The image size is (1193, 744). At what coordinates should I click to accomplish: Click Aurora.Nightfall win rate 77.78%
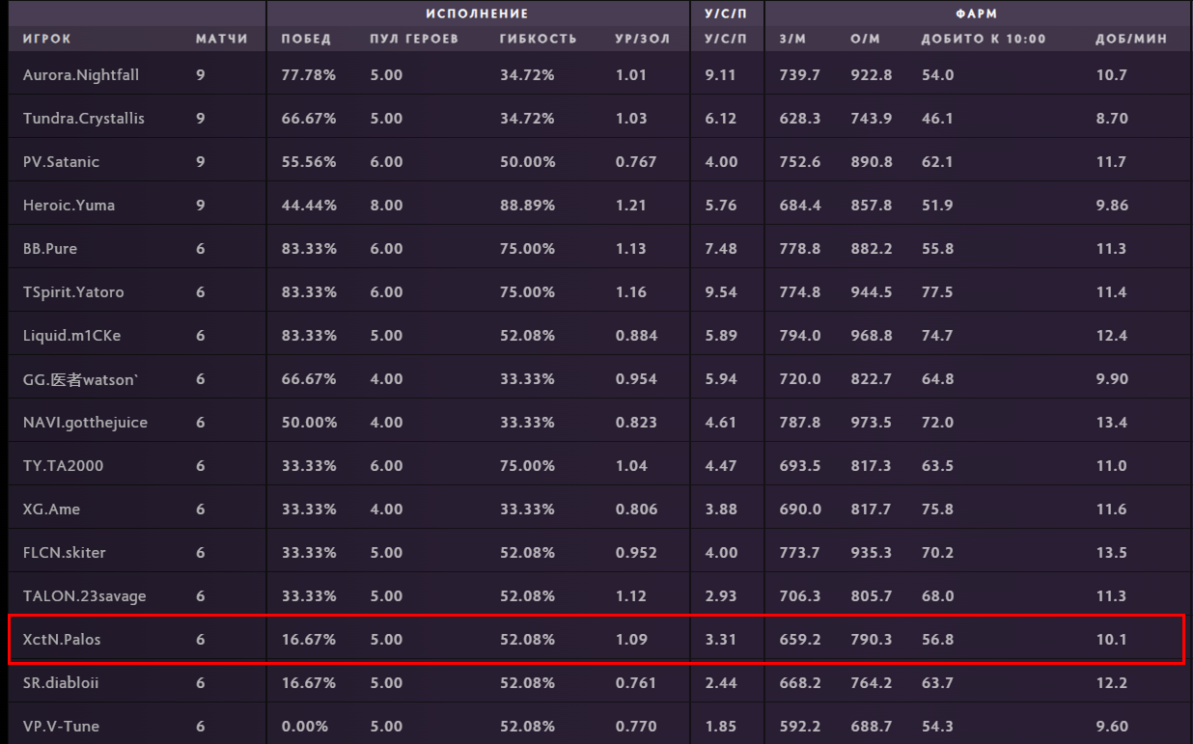tap(308, 74)
